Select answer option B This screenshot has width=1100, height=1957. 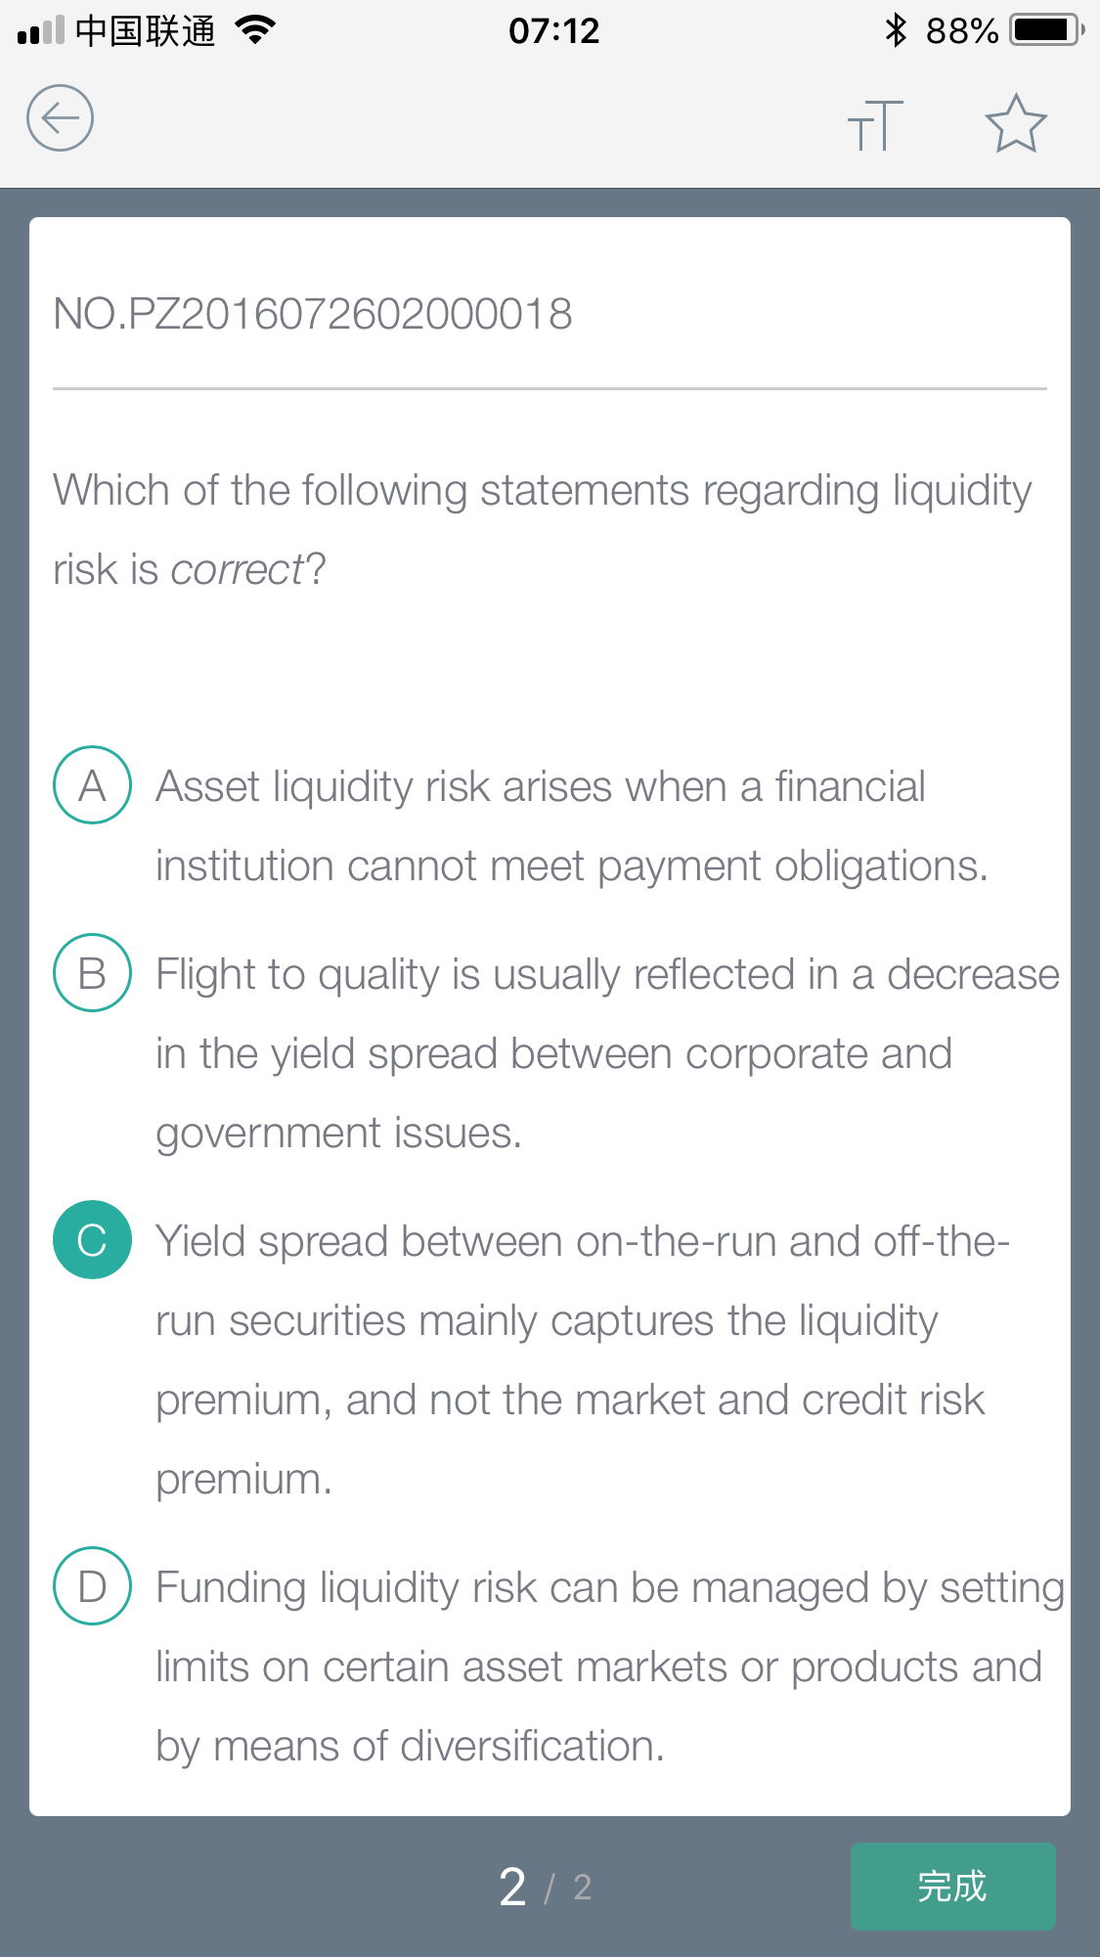tap(92, 973)
